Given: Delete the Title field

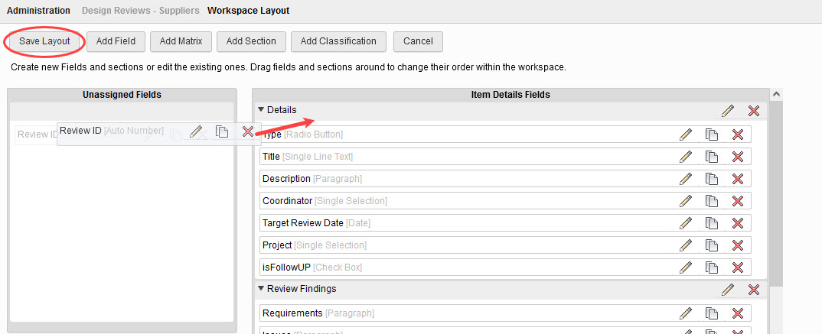Looking at the screenshot, I should pos(738,157).
